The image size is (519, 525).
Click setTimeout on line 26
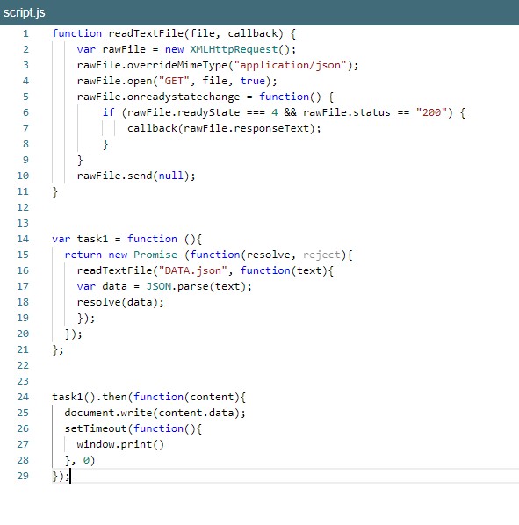pos(96,428)
